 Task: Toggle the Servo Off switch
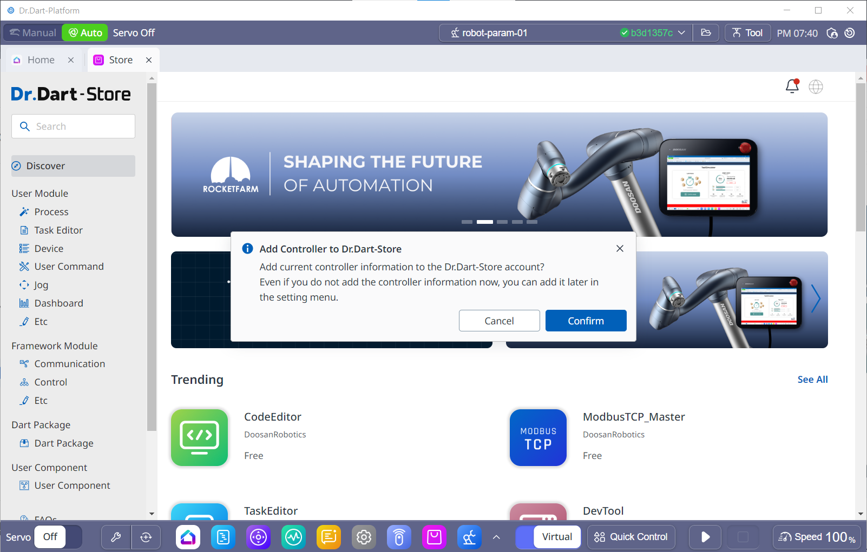tap(58, 537)
